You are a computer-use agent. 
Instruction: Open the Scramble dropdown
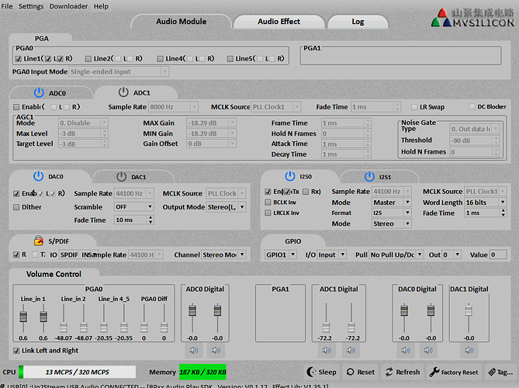pyautogui.click(x=133, y=206)
